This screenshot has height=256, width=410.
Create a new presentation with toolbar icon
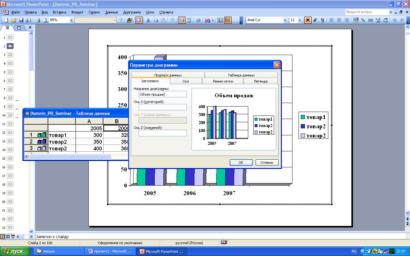point(6,20)
